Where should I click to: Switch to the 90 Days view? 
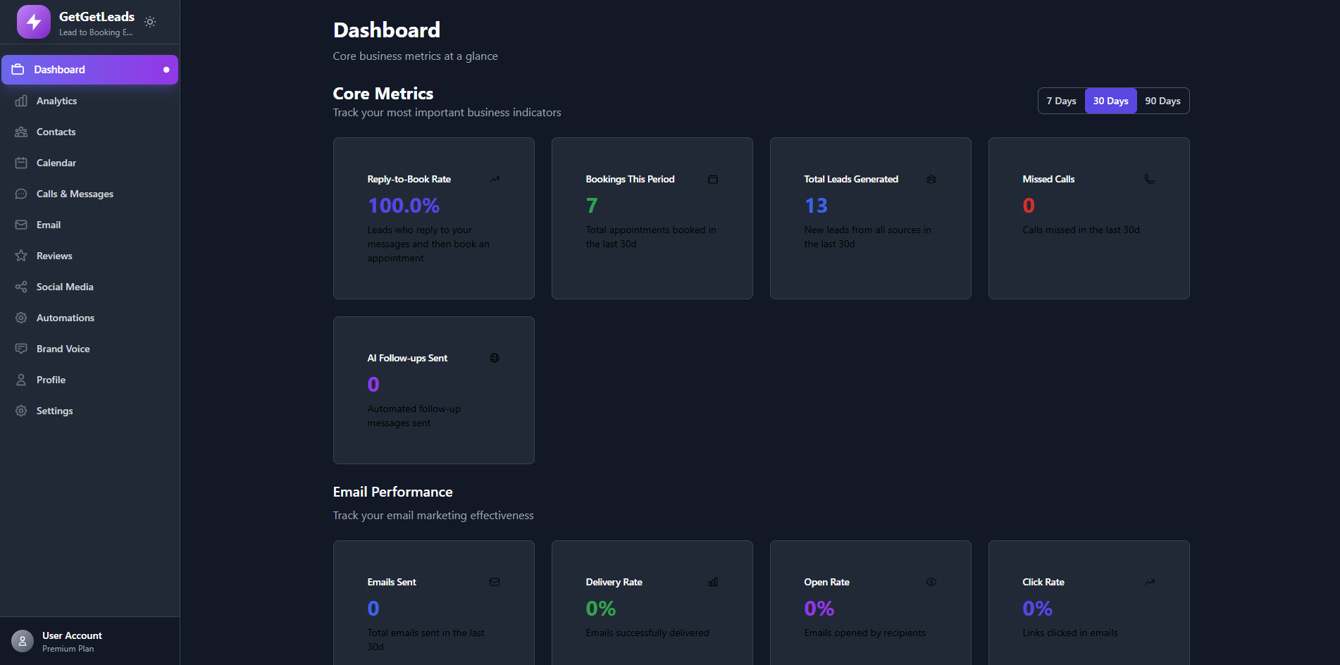pyautogui.click(x=1162, y=100)
